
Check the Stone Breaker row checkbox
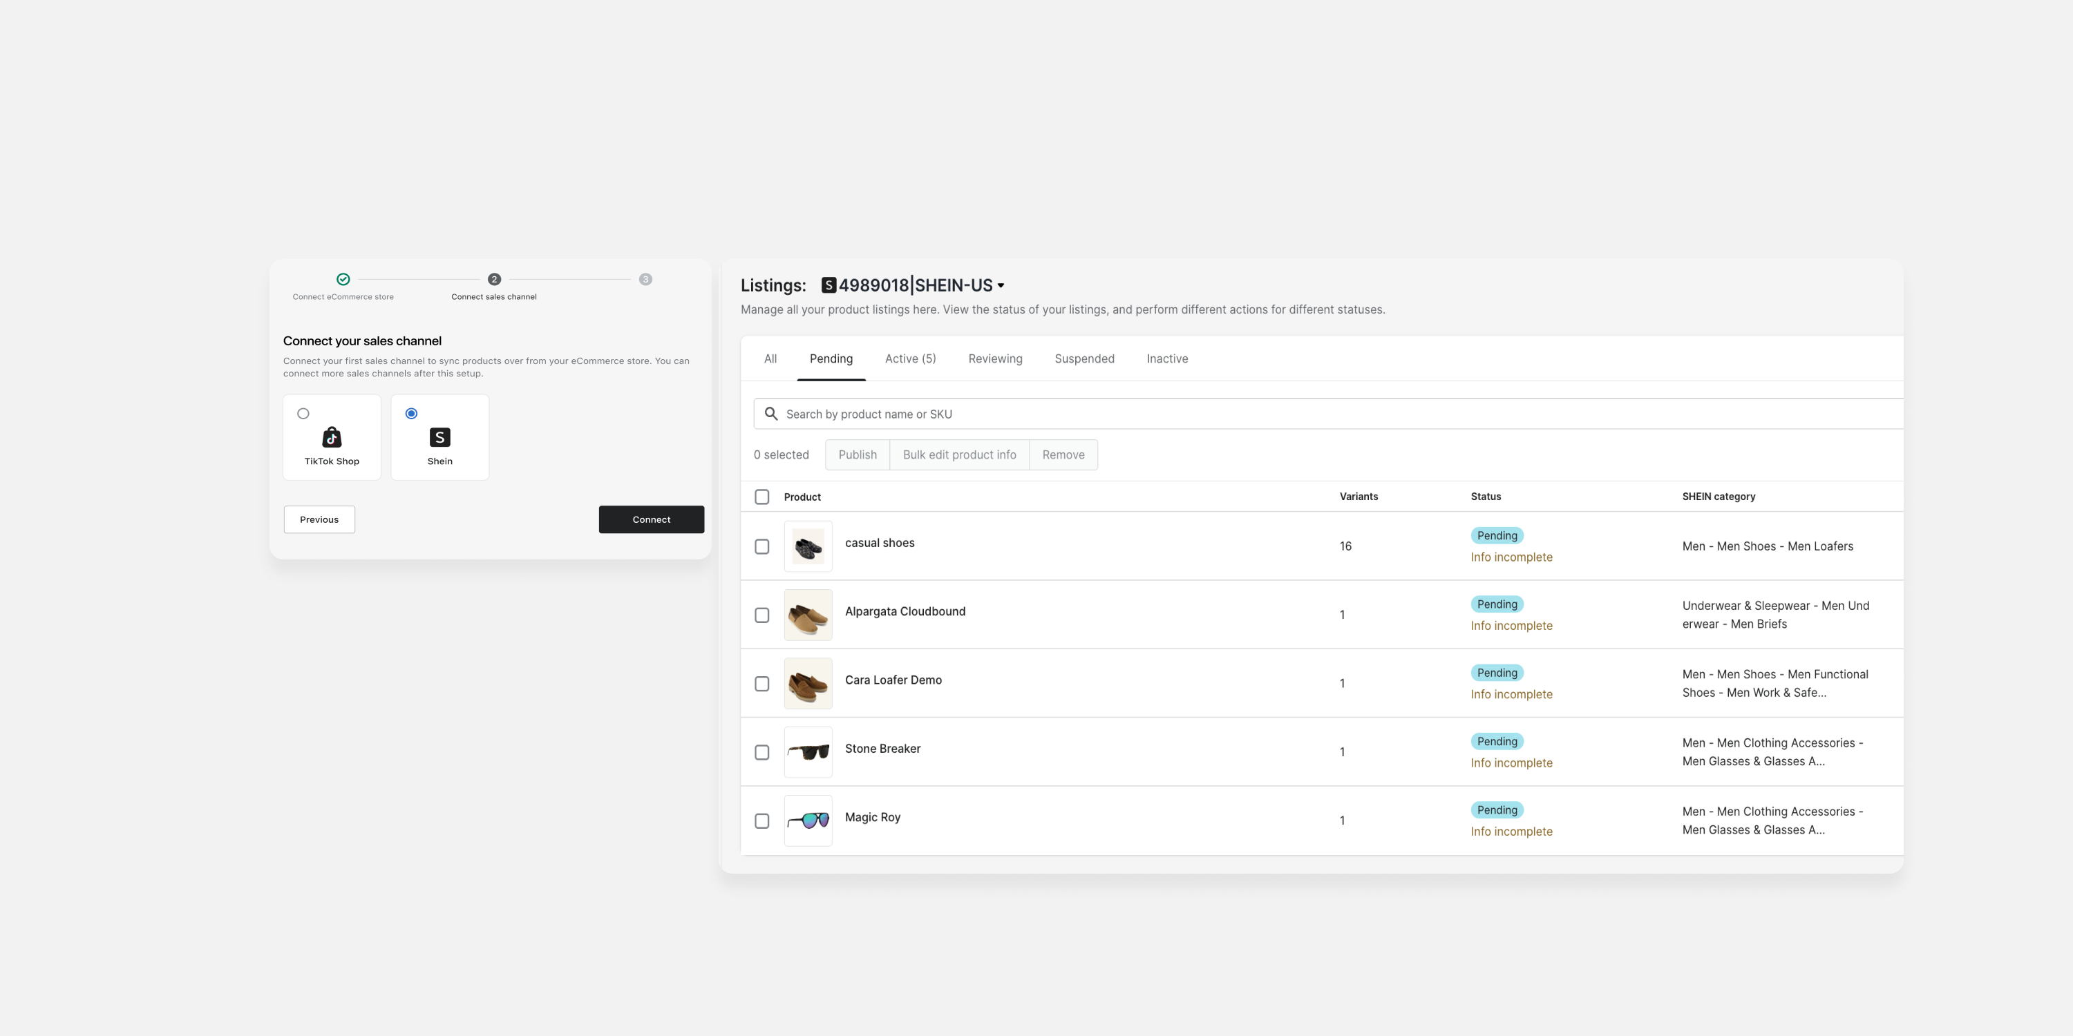click(762, 752)
